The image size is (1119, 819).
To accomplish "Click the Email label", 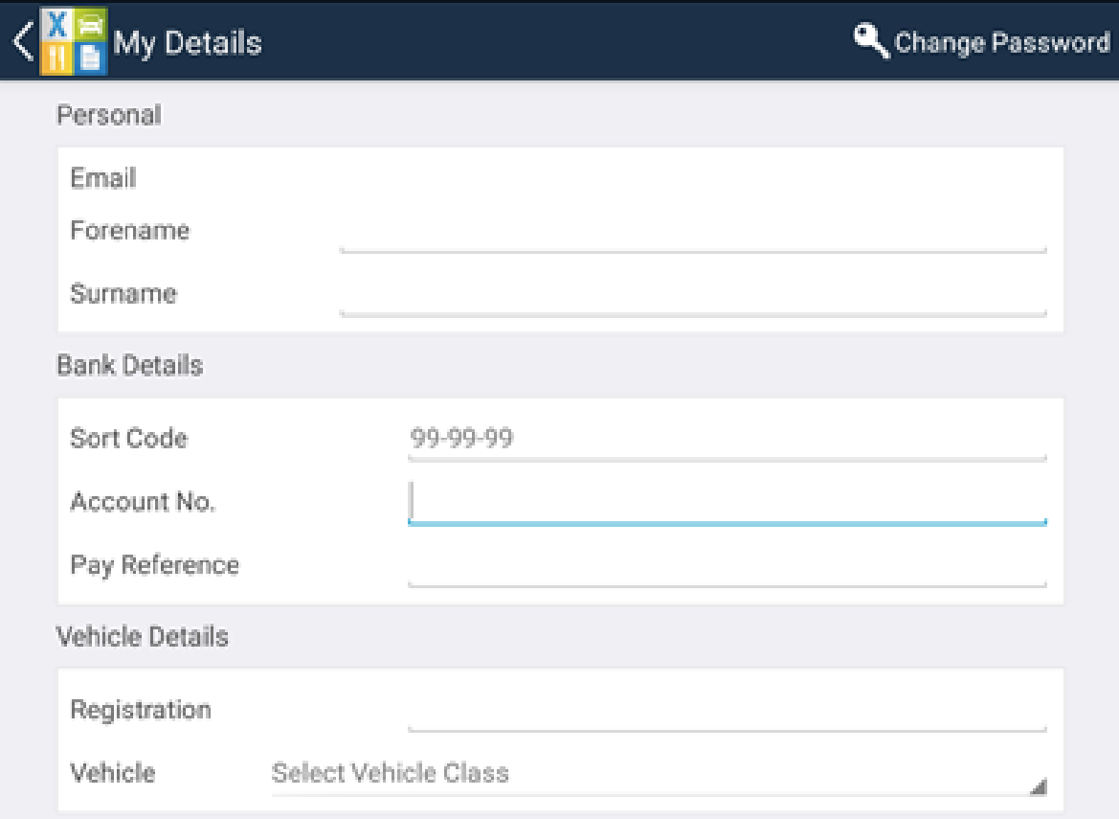I will coord(103,178).
